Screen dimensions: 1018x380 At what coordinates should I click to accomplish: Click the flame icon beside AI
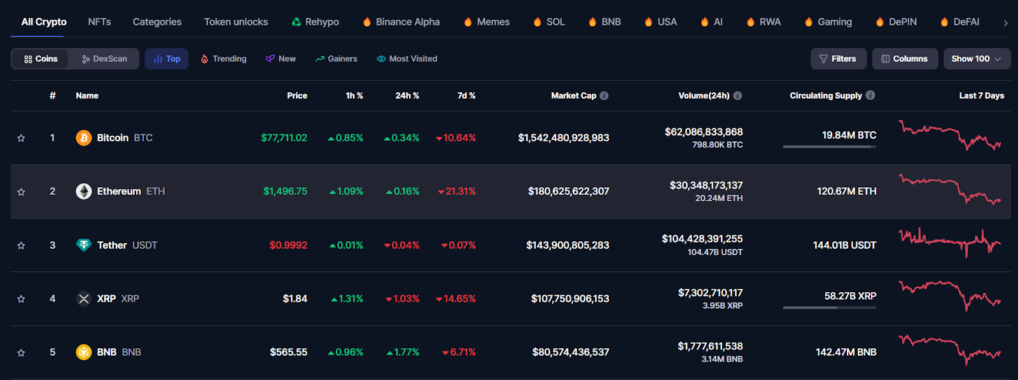pyautogui.click(x=704, y=22)
